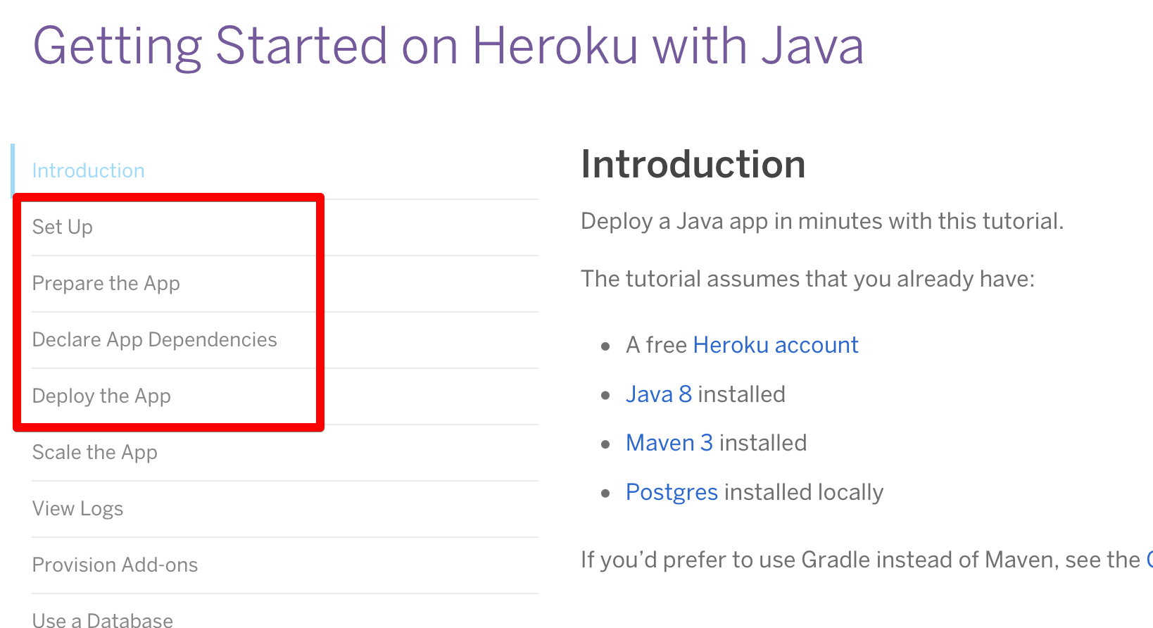Open the Use a Database section
Screen dimensions: 1153x628
(103, 620)
